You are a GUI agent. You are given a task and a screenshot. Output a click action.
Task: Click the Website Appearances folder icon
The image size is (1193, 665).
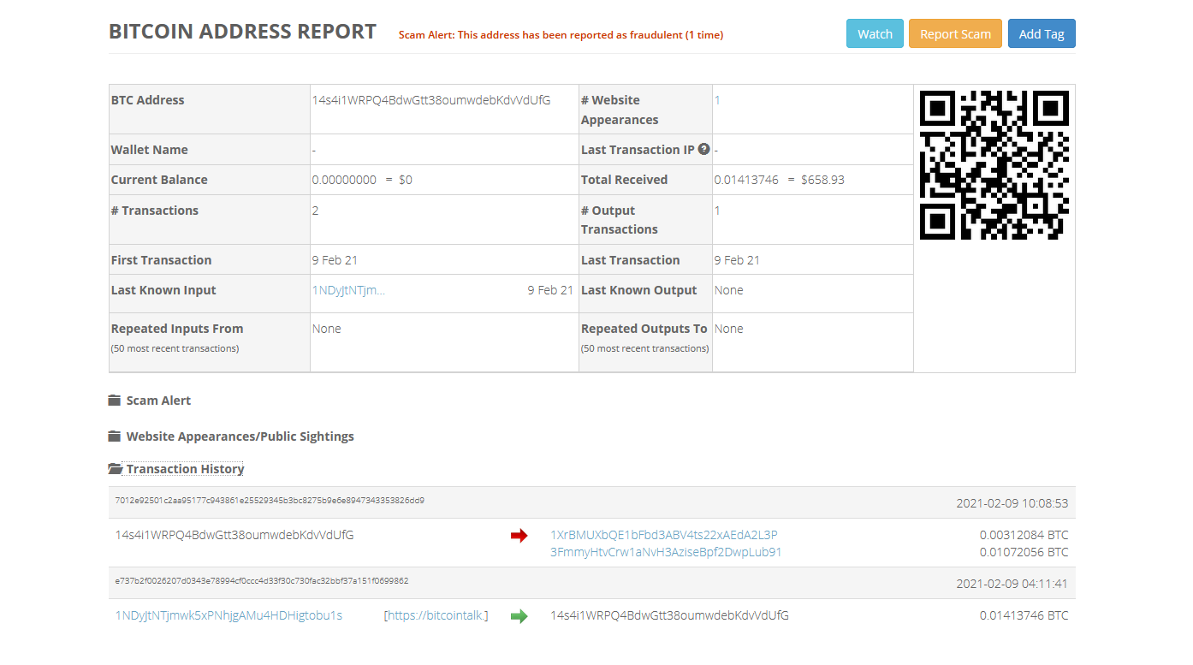[x=115, y=436]
